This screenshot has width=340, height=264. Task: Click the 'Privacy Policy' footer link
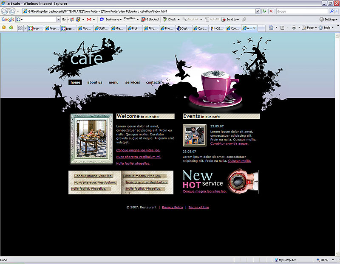(x=173, y=207)
